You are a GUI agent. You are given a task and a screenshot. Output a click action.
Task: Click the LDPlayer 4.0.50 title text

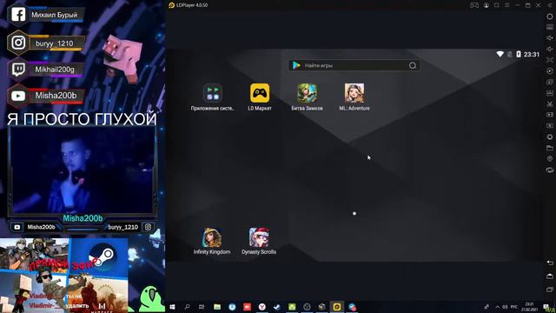pyautogui.click(x=192, y=5)
